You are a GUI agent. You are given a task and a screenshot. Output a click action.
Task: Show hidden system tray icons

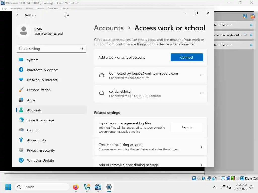coord(215,187)
